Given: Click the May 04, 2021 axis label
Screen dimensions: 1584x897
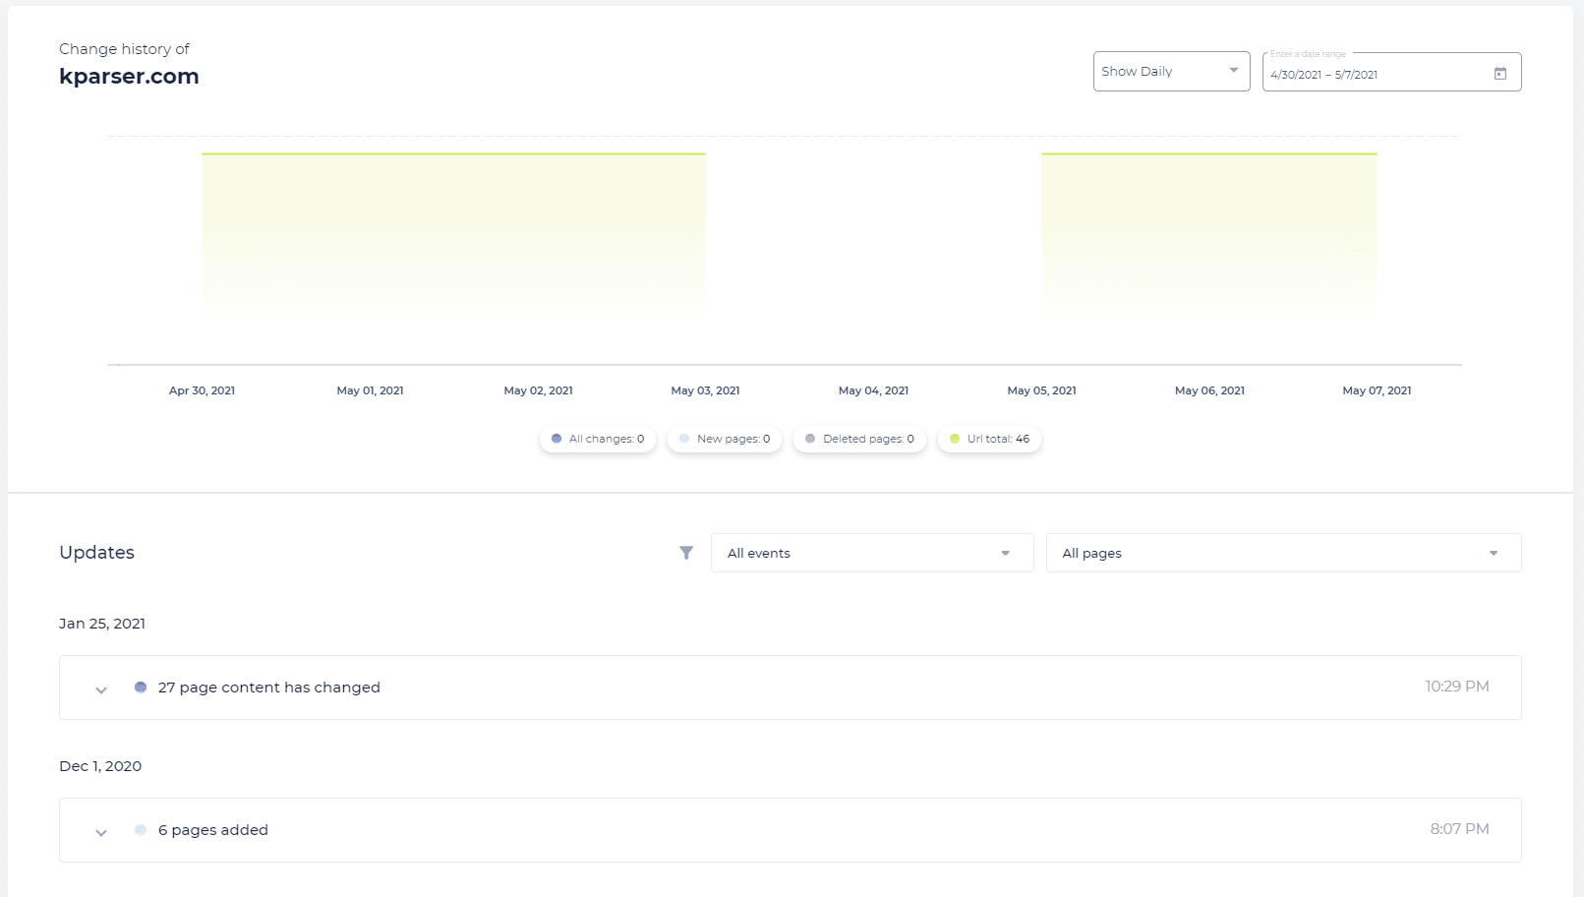Looking at the screenshot, I should tap(873, 390).
